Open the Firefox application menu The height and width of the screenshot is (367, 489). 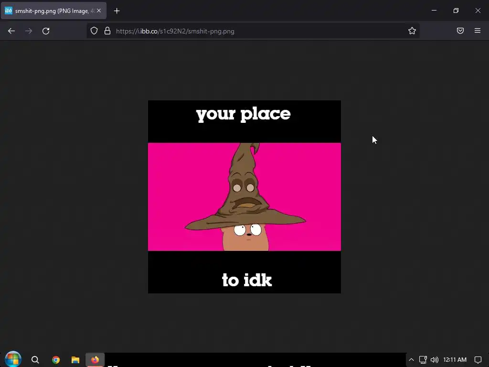[x=478, y=31]
